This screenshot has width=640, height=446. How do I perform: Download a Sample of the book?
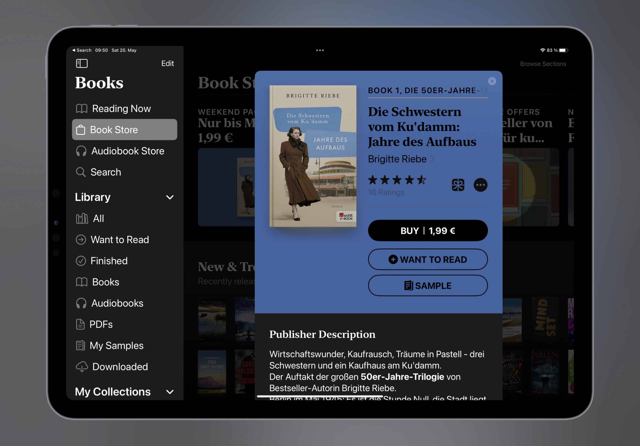(x=427, y=286)
